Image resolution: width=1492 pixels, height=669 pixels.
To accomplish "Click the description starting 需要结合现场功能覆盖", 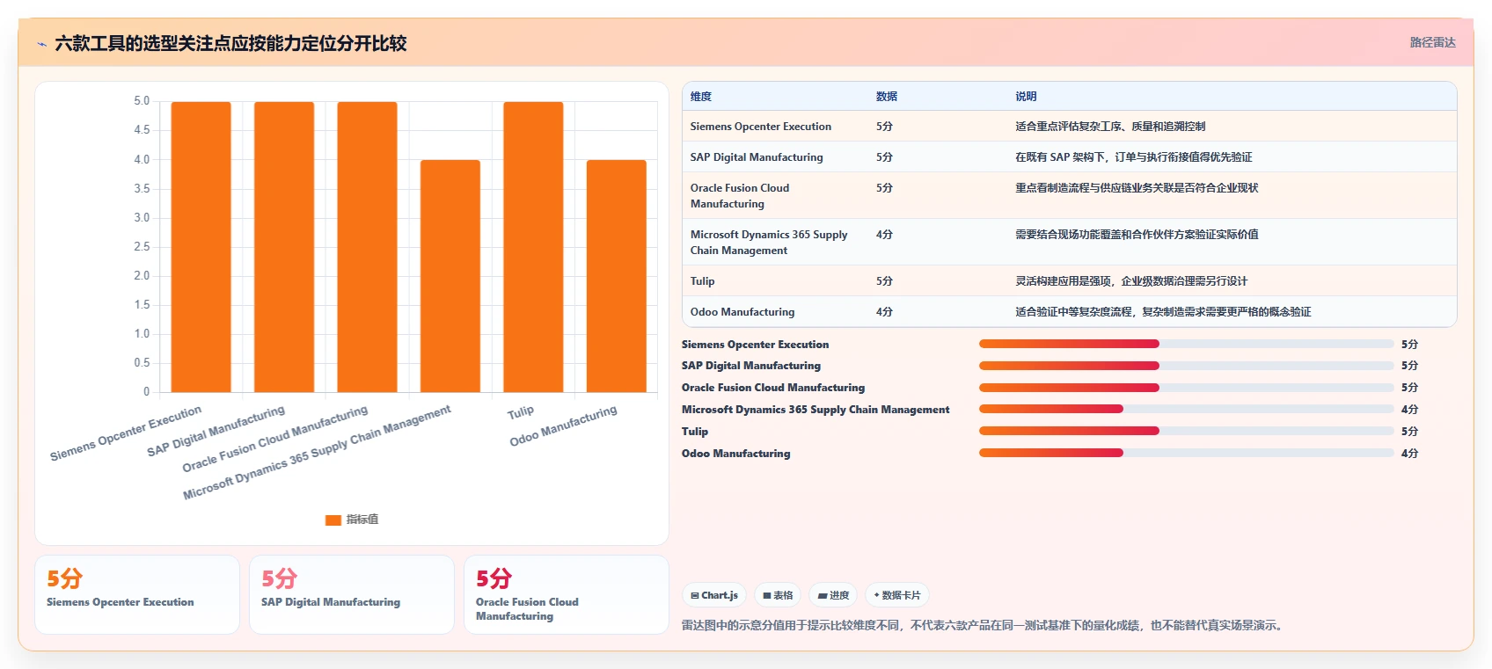I will click(x=1137, y=235).
